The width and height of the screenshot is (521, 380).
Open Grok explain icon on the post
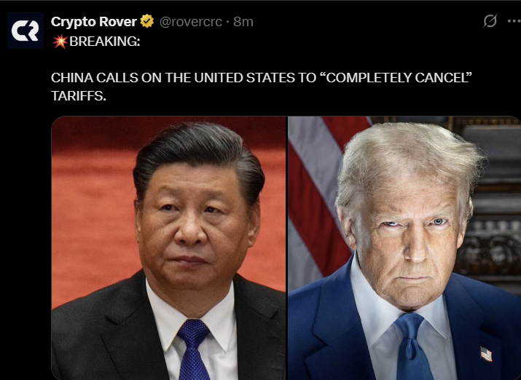click(x=490, y=21)
